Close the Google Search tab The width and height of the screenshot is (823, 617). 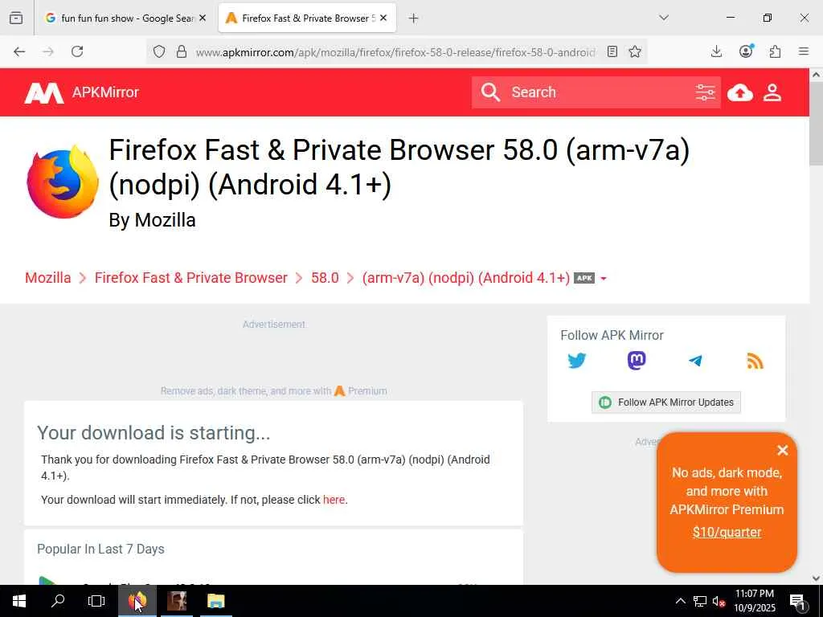pyautogui.click(x=203, y=18)
